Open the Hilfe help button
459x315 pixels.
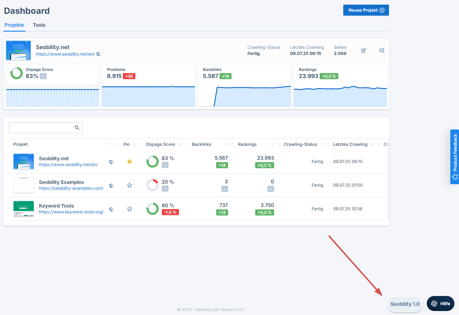(x=441, y=304)
